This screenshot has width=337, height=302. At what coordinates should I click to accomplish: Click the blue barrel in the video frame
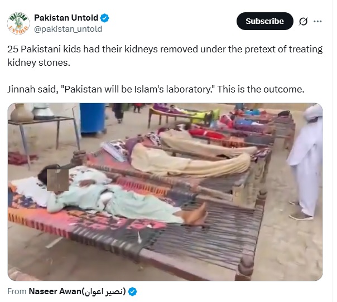[93, 119]
